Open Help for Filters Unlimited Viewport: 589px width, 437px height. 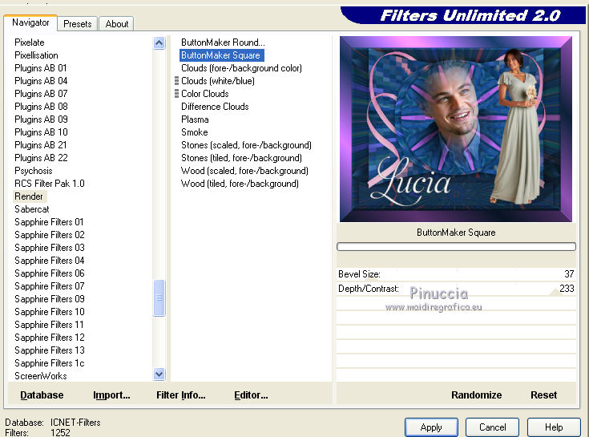point(554,427)
